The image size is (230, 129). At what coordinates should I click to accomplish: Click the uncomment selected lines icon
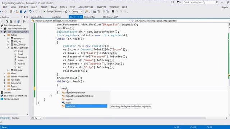click(x=107, y=11)
